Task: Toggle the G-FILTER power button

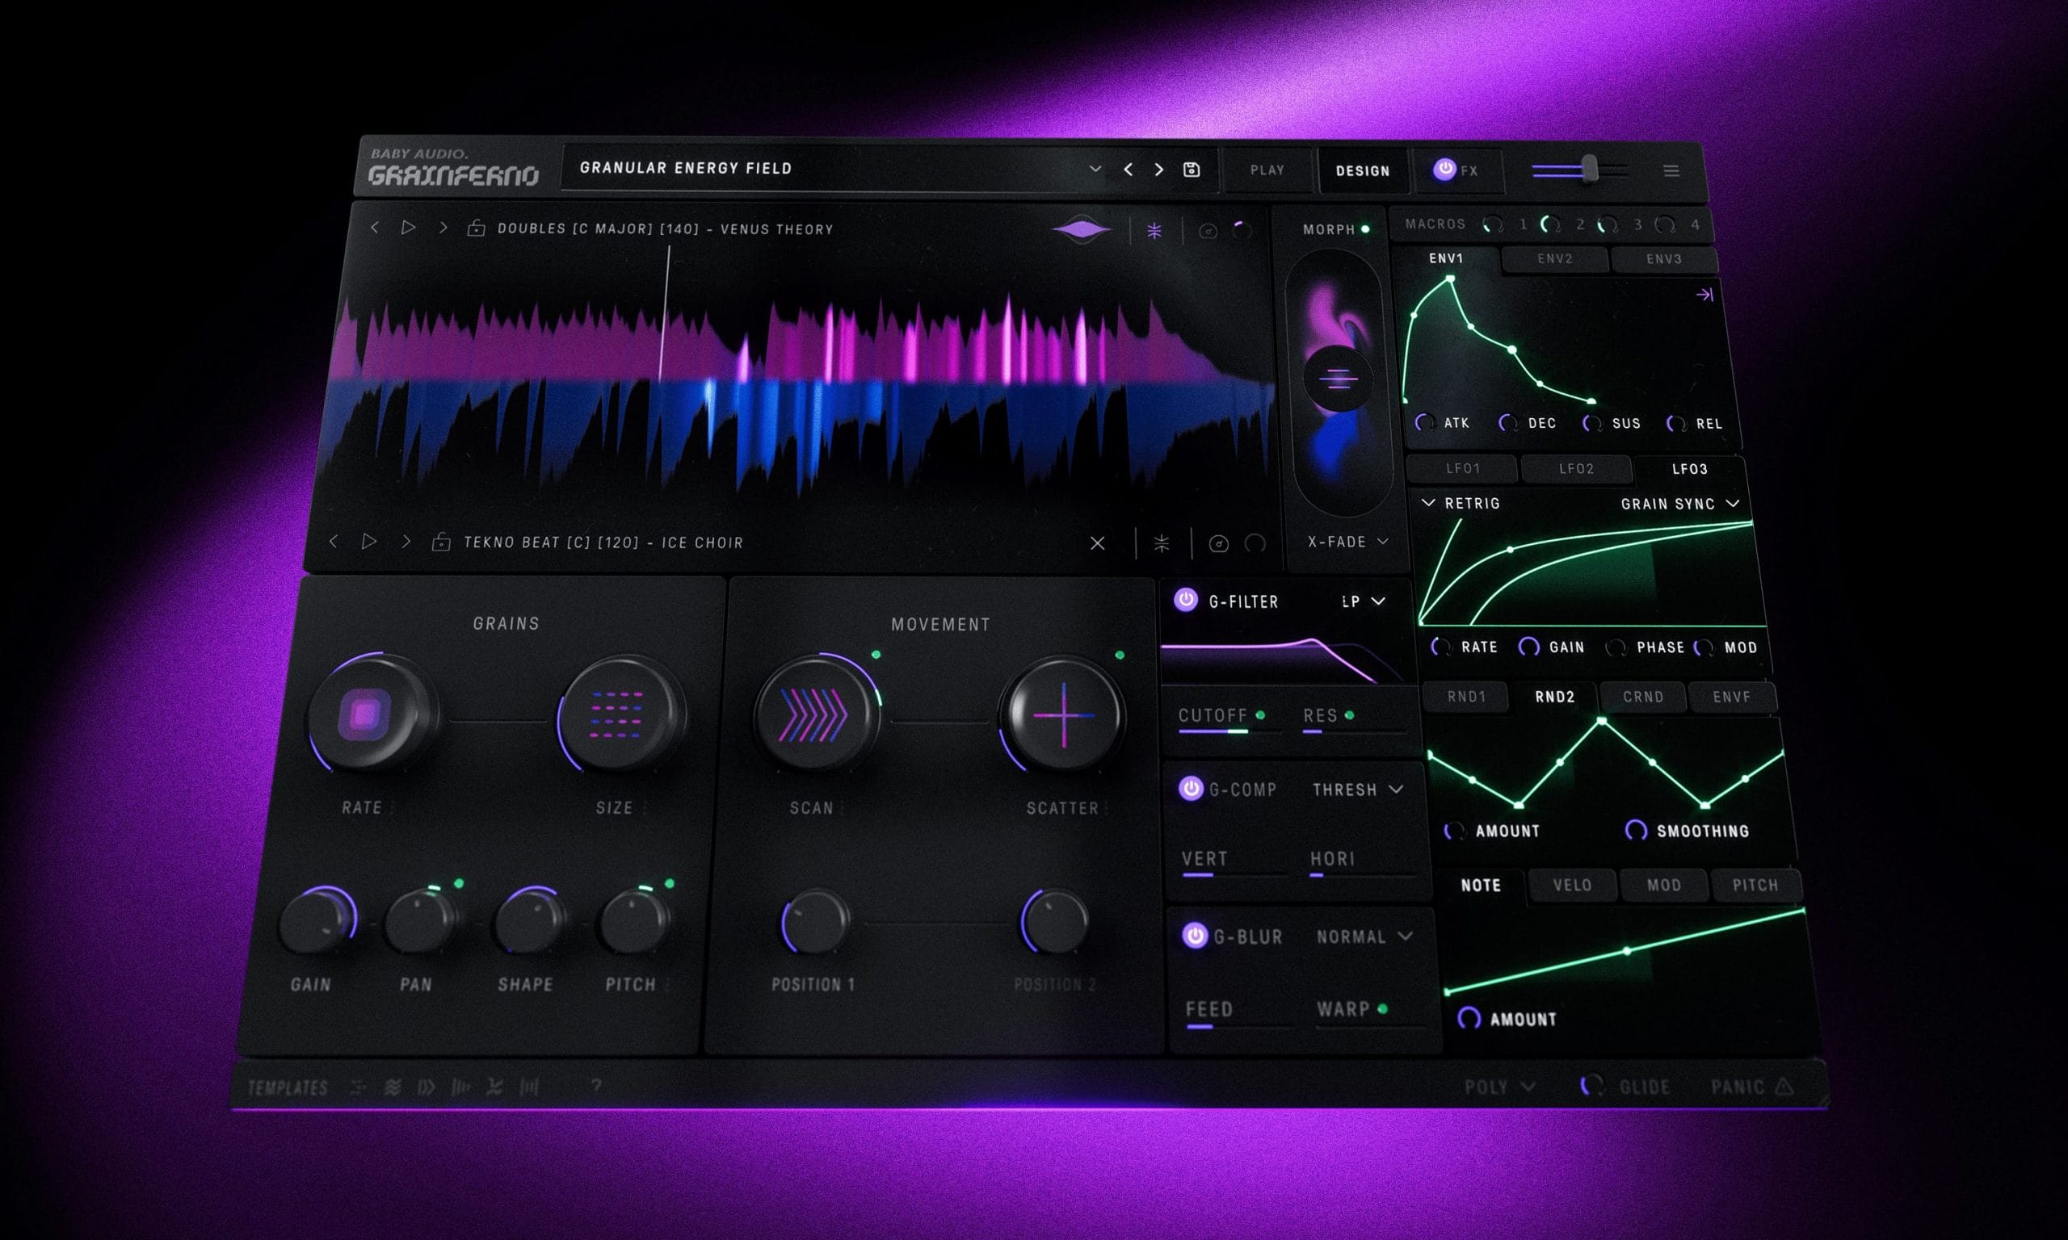Action: (1184, 601)
